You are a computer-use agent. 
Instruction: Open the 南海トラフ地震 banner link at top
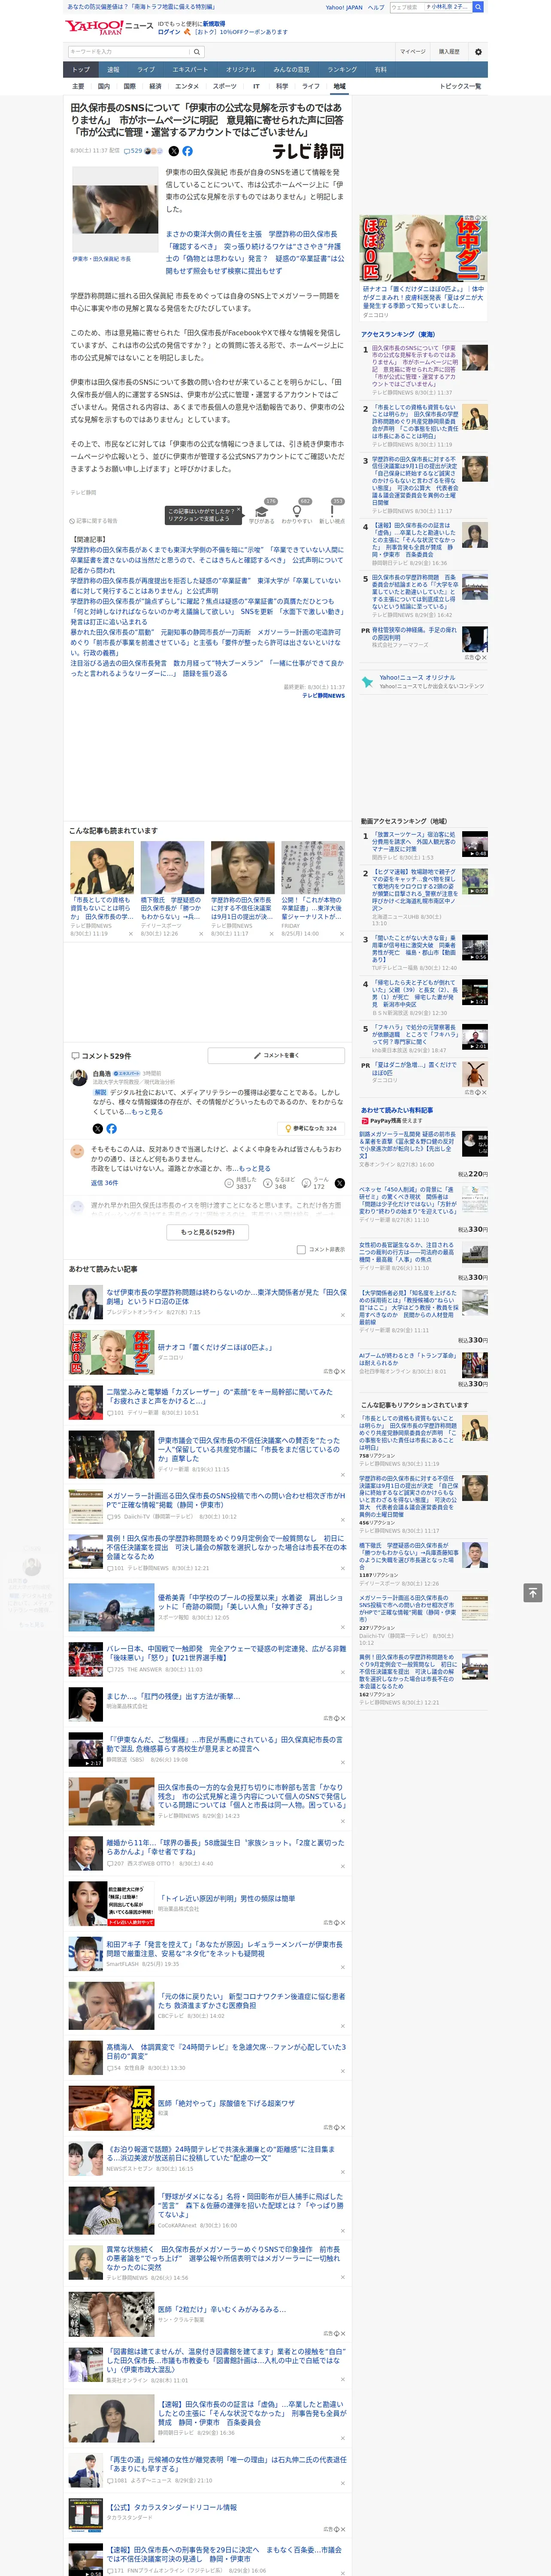tap(141, 7)
